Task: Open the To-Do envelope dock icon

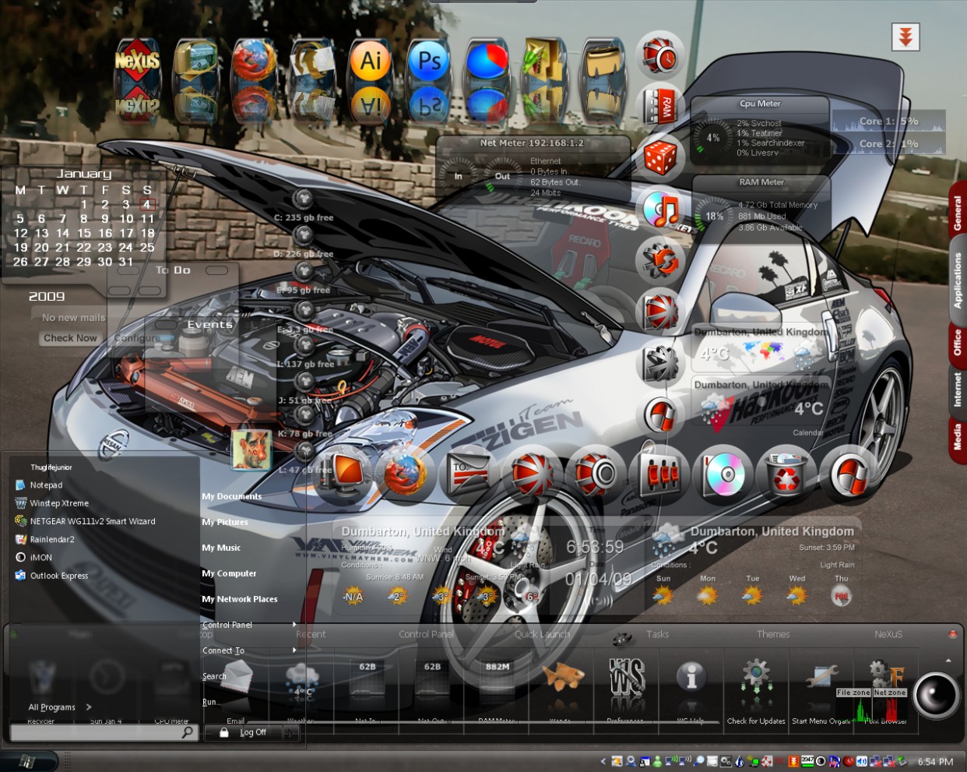Action: (469, 473)
